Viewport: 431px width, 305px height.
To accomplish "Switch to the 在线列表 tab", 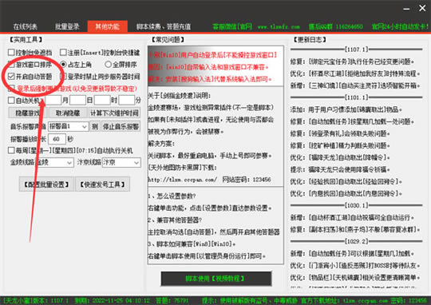I will pyautogui.click(x=25, y=26).
